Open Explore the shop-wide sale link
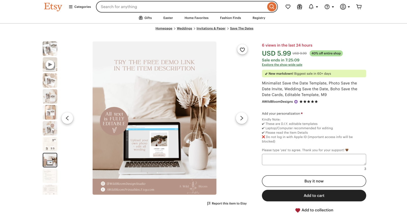407x215 pixels. point(282,65)
